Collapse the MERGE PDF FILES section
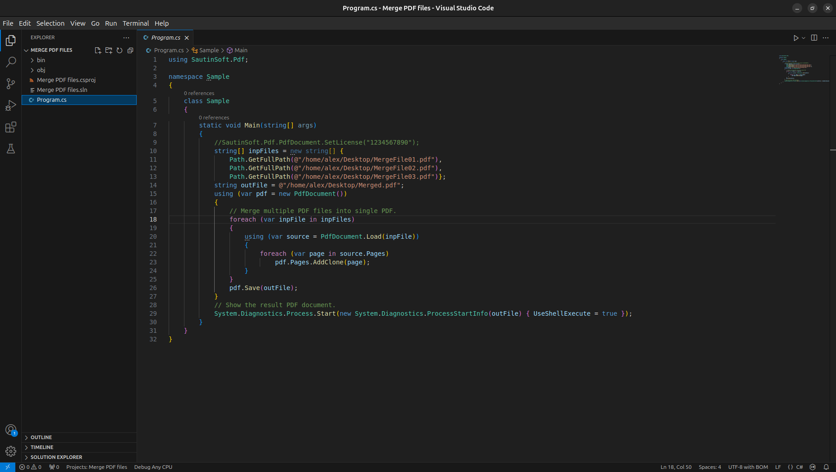The width and height of the screenshot is (836, 472). tap(51, 50)
